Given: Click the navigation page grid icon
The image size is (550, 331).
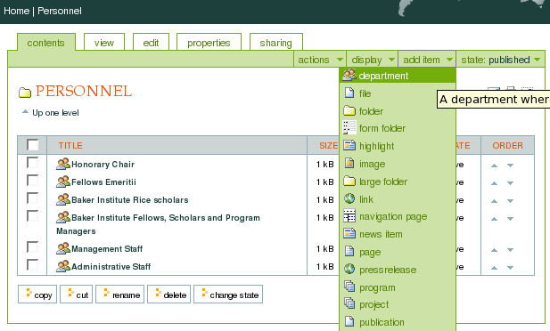Looking at the screenshot, I should point(349,216).
